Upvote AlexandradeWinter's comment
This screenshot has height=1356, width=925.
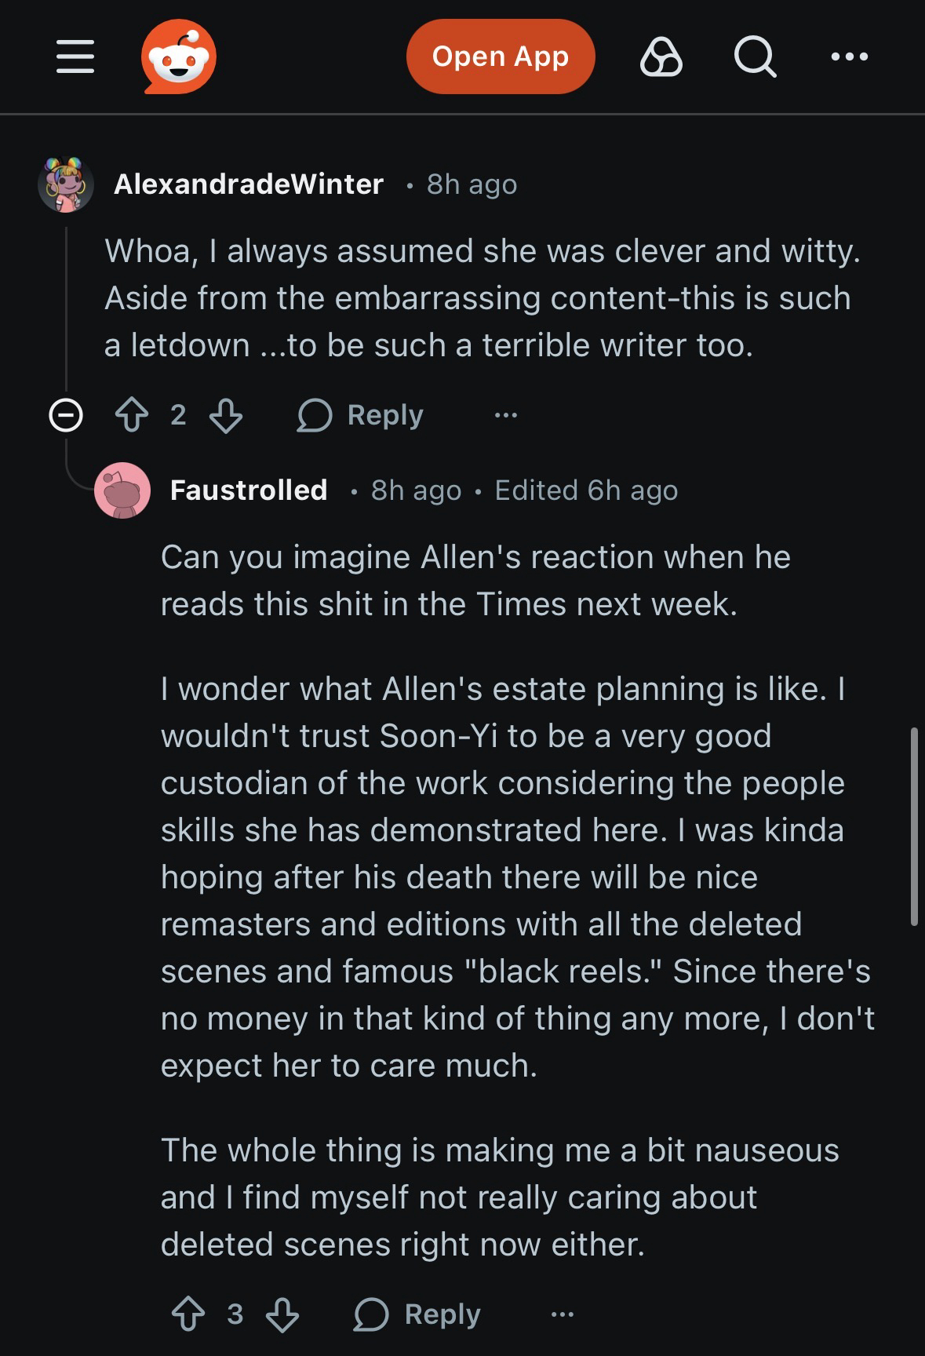pyautogui.click(x=132, y=415)
